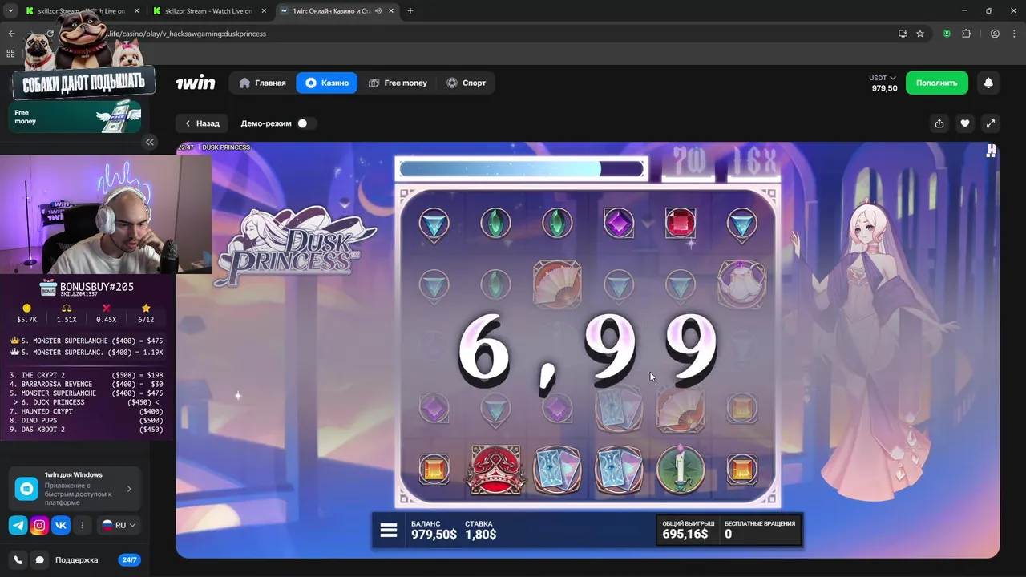The width and height of the screenshot is (1026, 577).
Task: Mute the audio-playing 1win tab speaker icon
Action: coord(378,11)
